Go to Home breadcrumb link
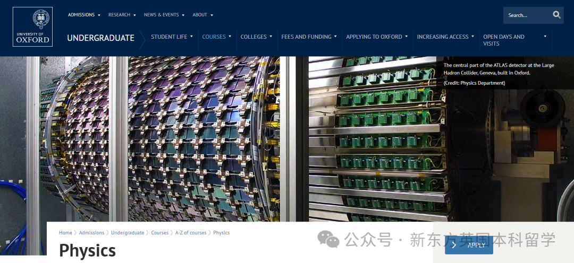574x263 pixels. click(65, 233)
